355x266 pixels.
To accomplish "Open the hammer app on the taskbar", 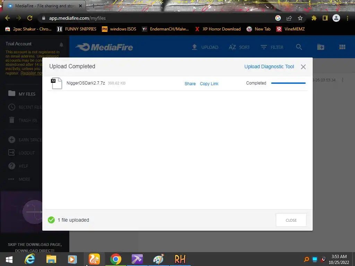I will tap(137, 259).
